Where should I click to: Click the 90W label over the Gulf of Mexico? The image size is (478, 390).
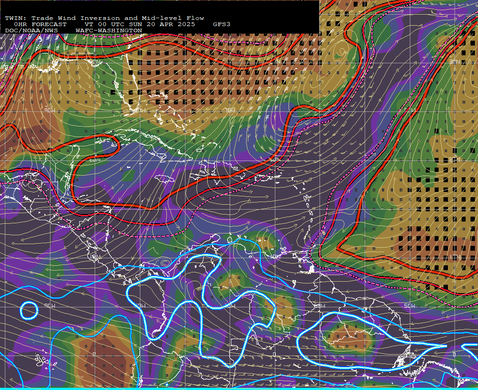click(x=50, y=110)
